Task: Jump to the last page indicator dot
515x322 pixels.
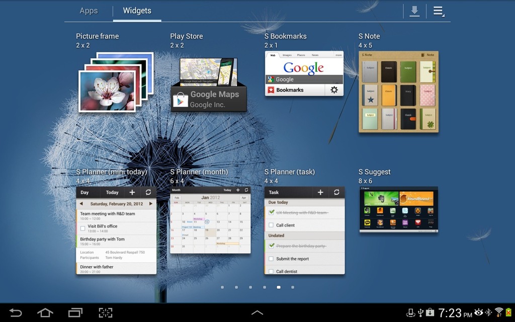Action: click(x=293, y=287)
